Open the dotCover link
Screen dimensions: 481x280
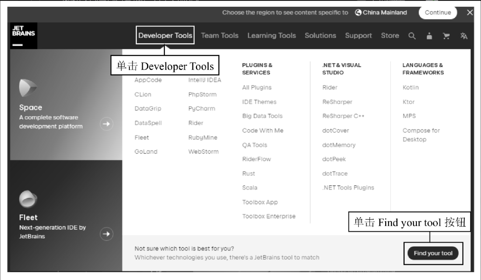pos(336,130)
